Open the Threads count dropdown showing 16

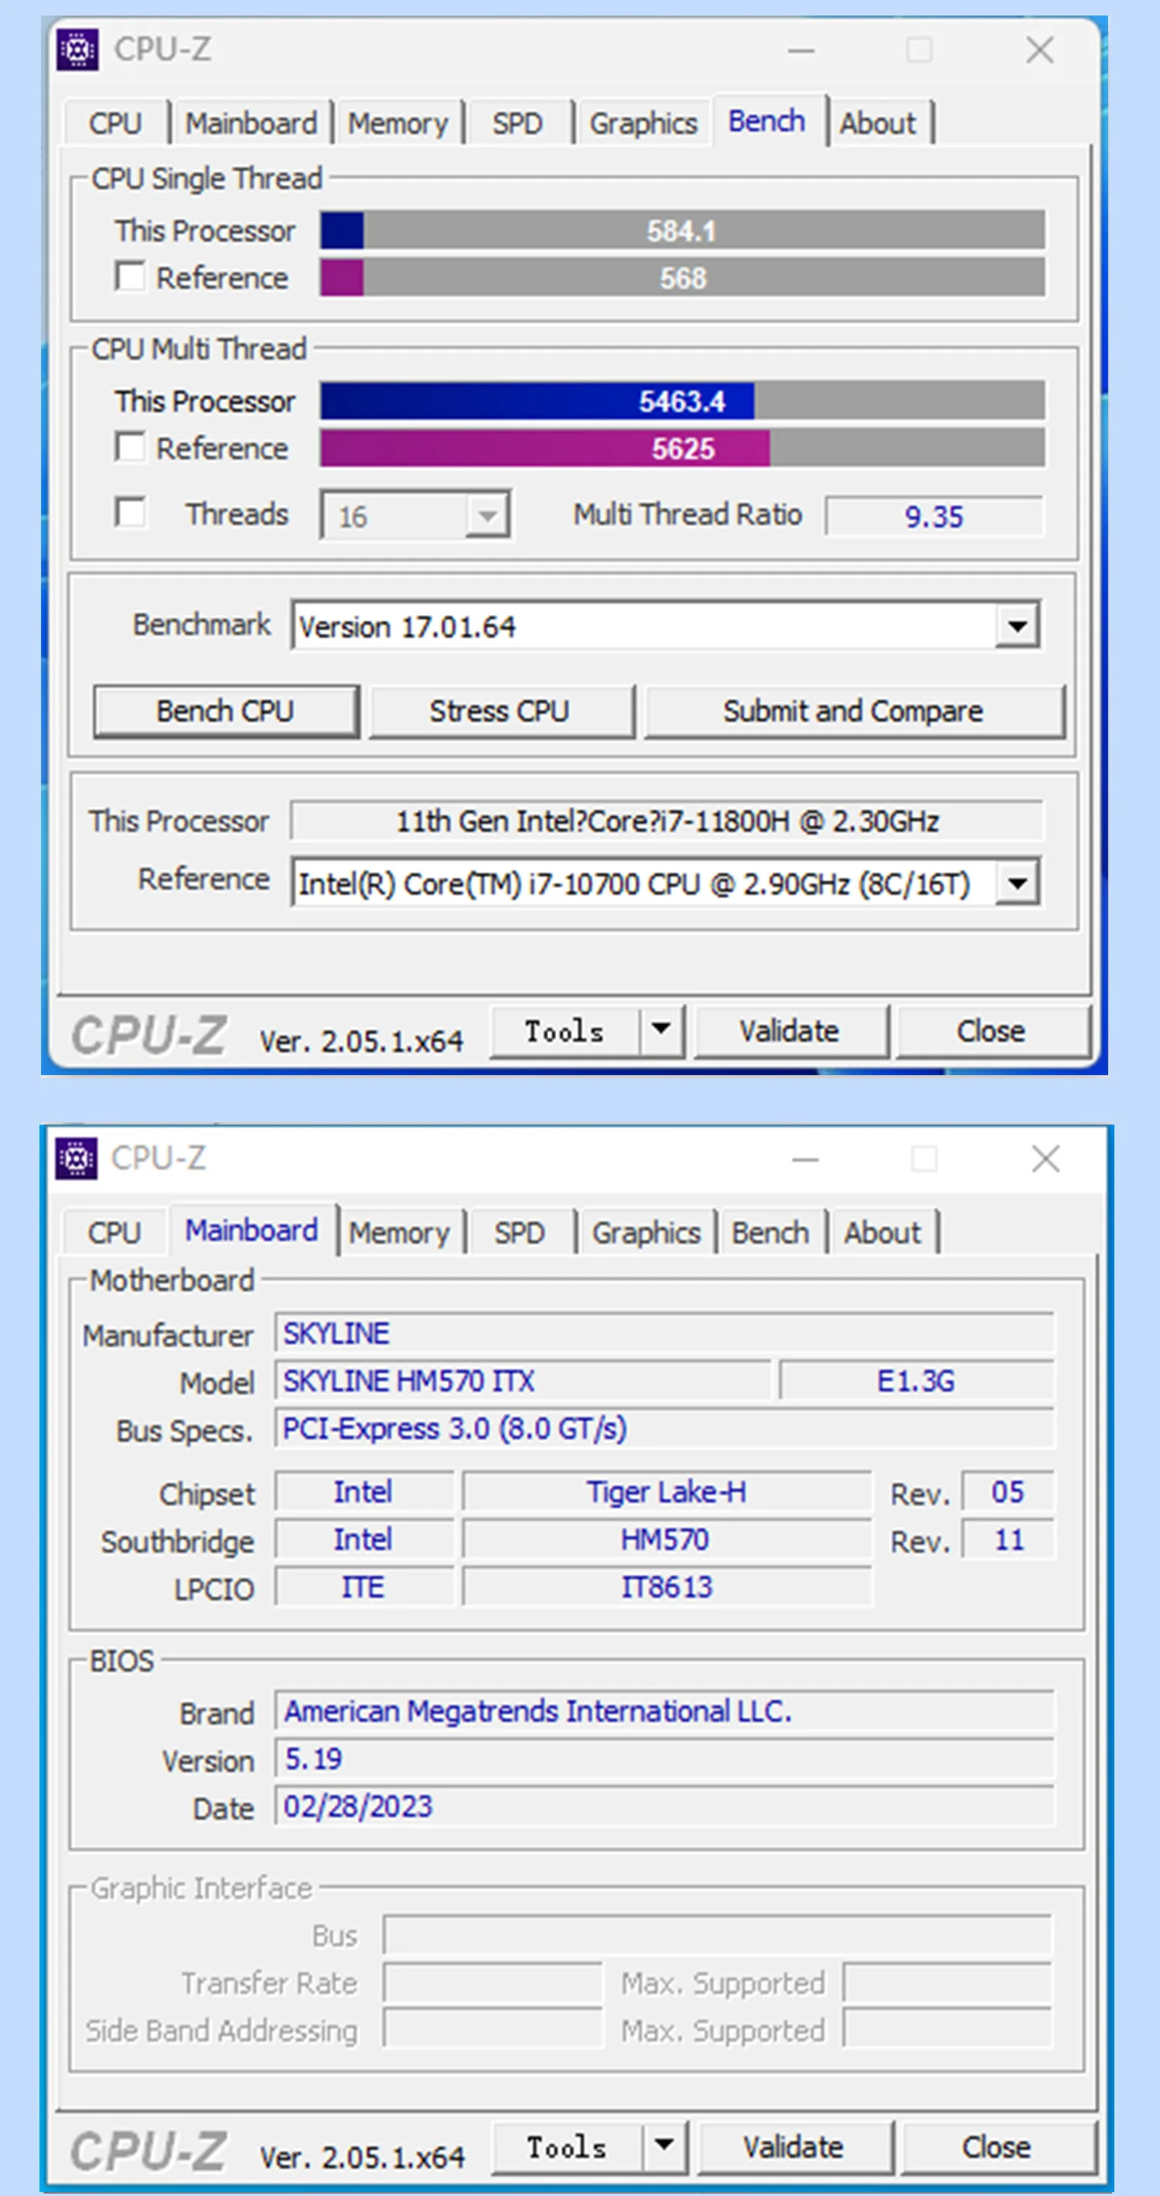[x=486, y=516]
